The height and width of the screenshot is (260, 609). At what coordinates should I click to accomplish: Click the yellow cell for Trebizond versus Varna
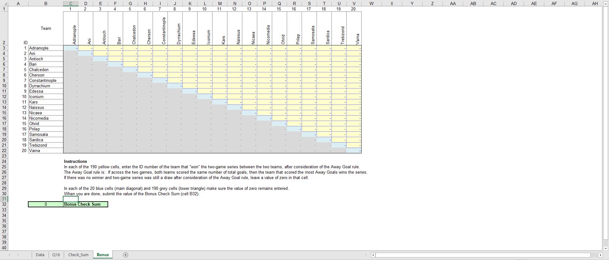click(x=354, y=145)
